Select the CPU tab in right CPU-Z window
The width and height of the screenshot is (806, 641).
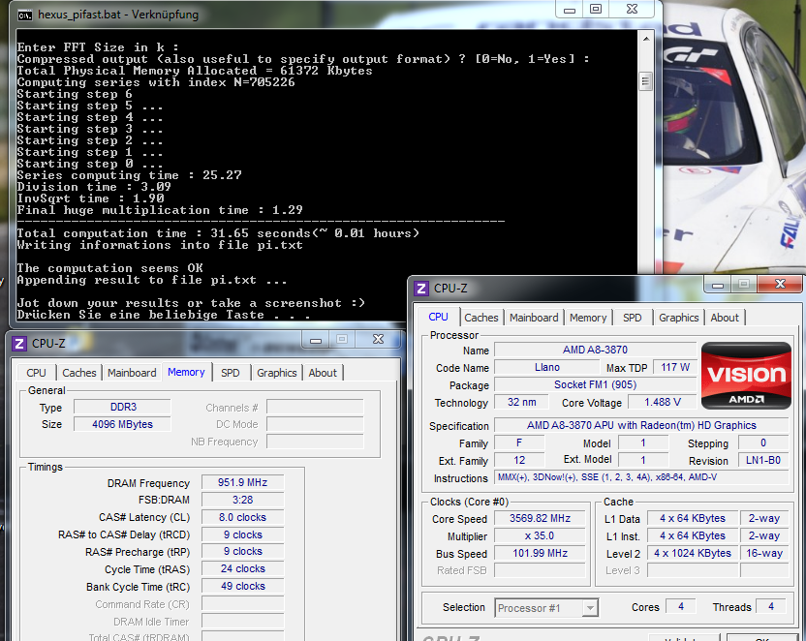click(438, 317)
